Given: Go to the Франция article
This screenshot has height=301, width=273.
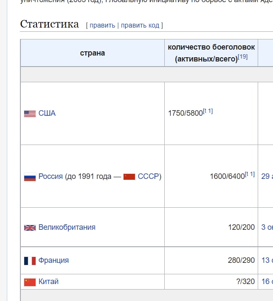Looking at the screenshot, I should [53, 260].
